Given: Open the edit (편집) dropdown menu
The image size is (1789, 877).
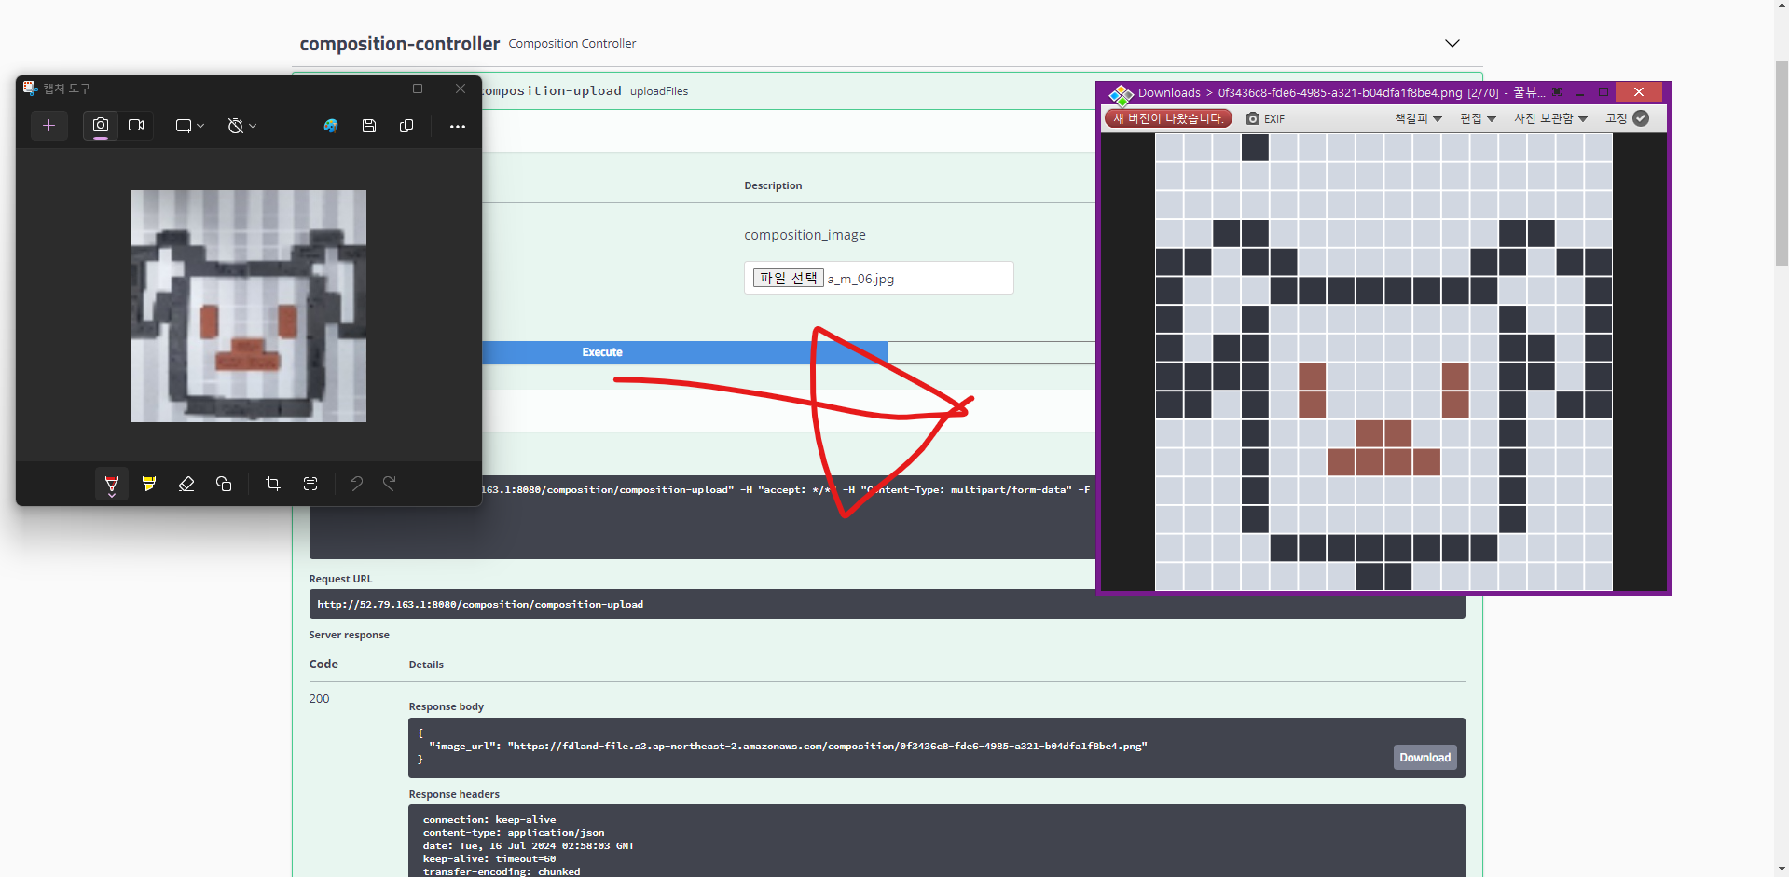Looking at the screenshot, I should point(1479,118).
